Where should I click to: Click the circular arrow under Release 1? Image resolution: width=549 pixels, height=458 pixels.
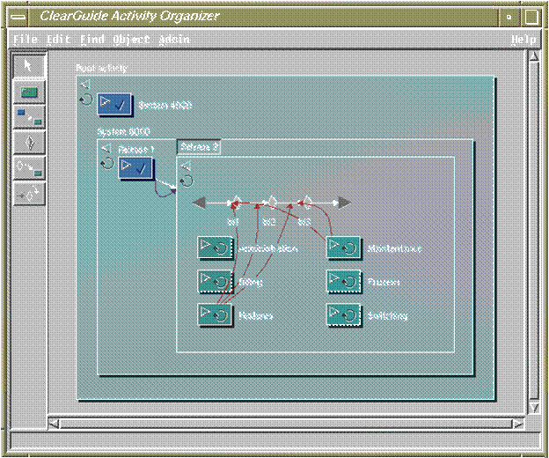click(x=106, y=163)
